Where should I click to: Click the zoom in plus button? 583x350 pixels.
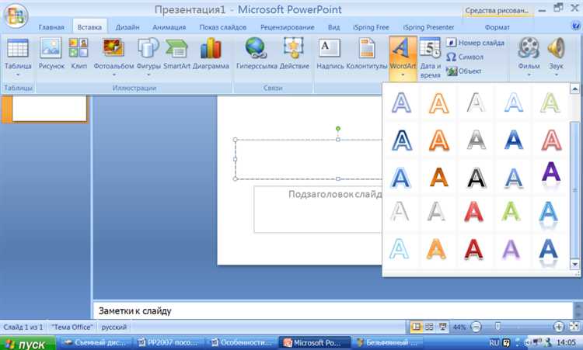pos(558,327)
